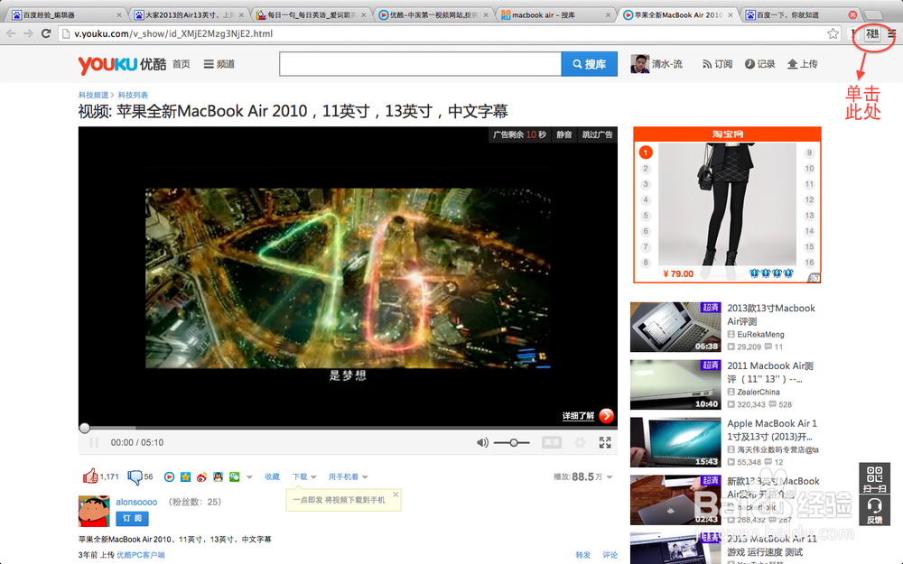Subscribe to alonsoooo with 订阅 button
Image resolution: width=903 pixels, height=564 pixels.
[130, 518]
